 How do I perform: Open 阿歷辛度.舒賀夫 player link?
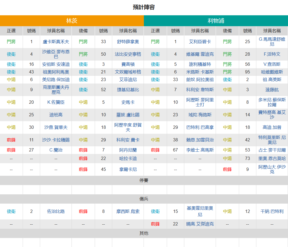click(x=128, y=127)
